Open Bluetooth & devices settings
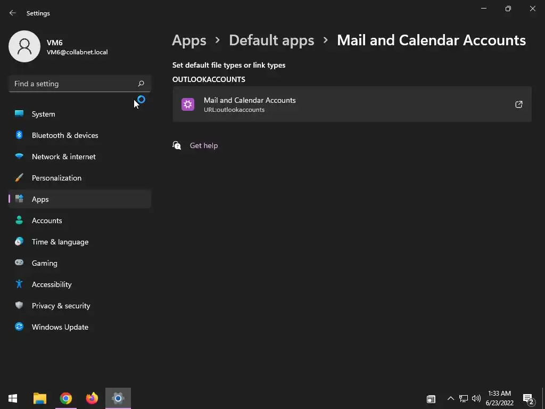This screenshot has width=545, height=409. (x=80, y=135)
